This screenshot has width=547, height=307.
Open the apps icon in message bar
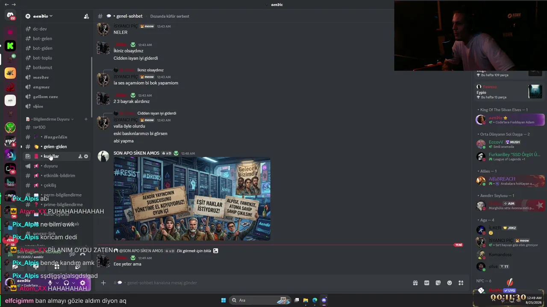[x=461, y=283]
